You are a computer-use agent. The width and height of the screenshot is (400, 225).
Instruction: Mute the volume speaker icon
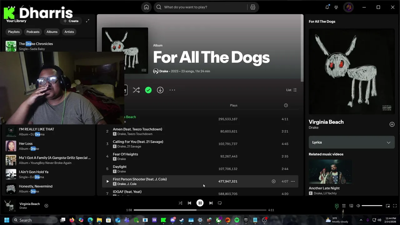click(x=358, y=206)
